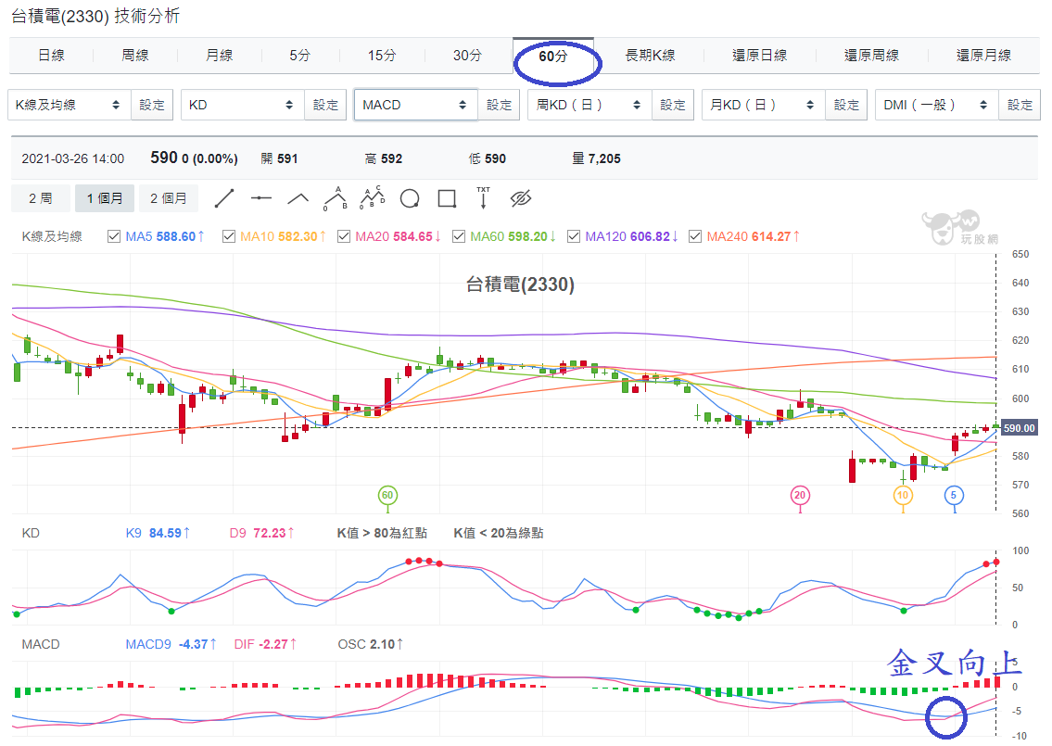Screen dimensions: 1052x746
Task: Select the rectangle drawing tool
Action: point(447,198)
